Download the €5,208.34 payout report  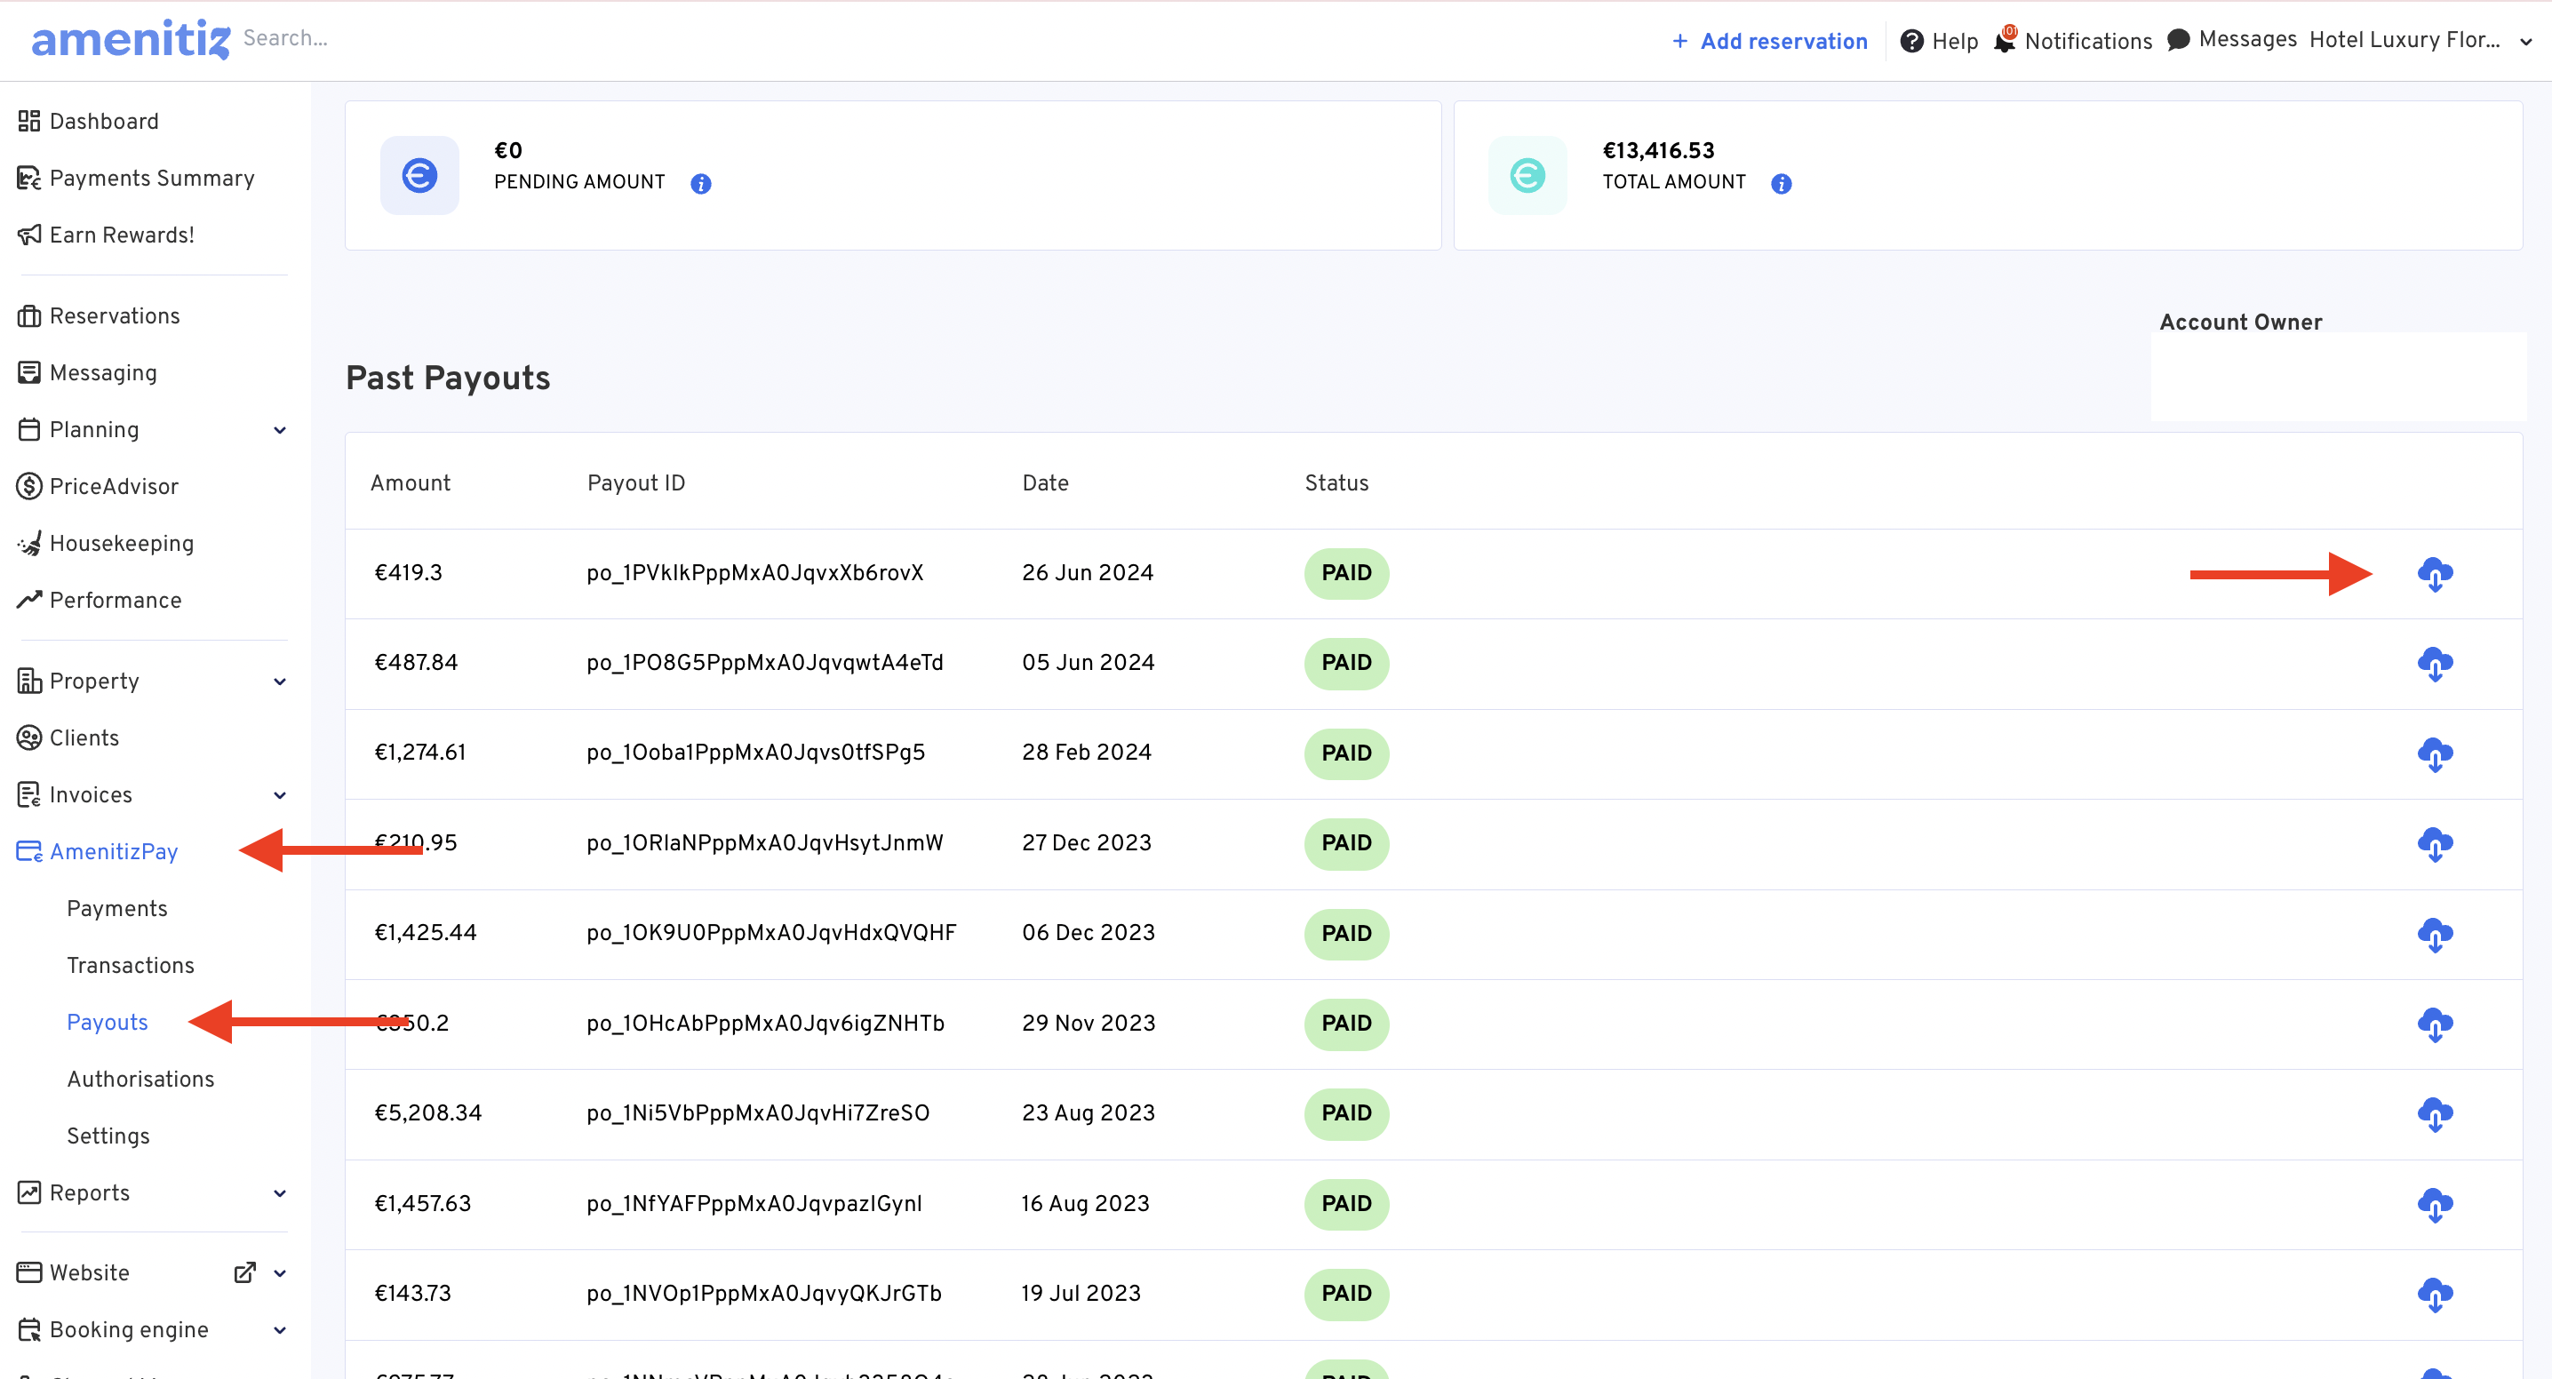point(2434,1114)
